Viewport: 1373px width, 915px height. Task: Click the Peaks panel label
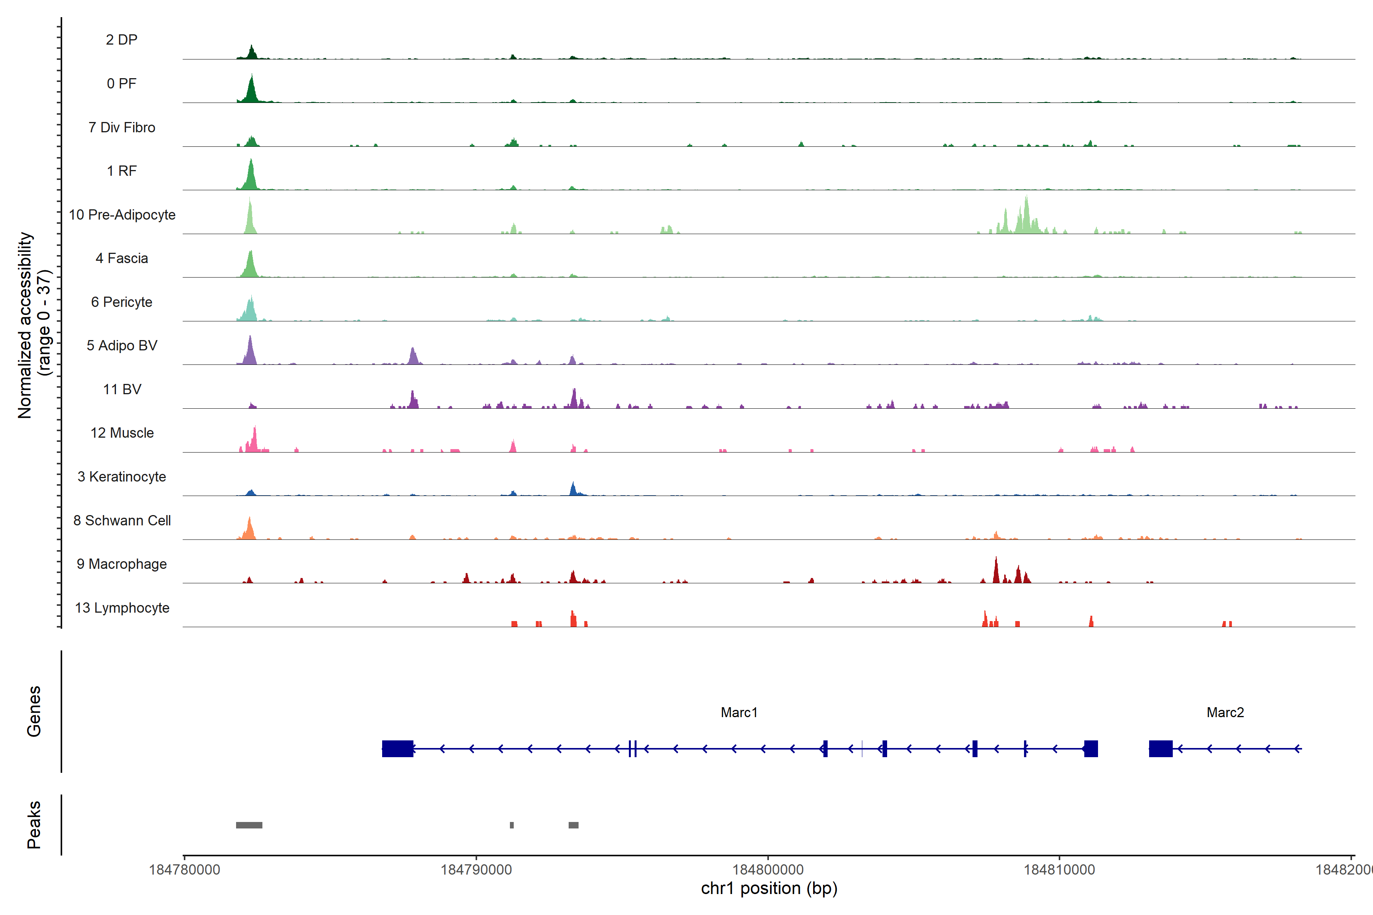coord(34,824)
